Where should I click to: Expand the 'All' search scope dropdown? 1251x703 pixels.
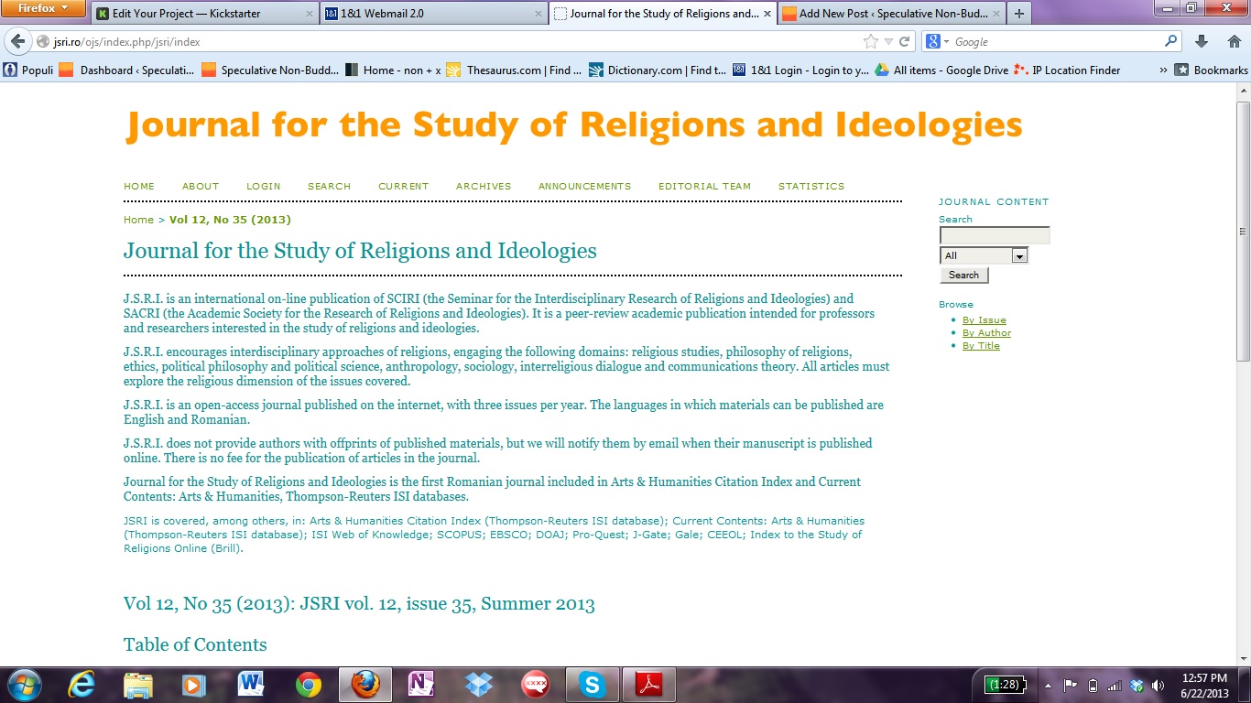pyautogui.click(x=1019, y=256)
